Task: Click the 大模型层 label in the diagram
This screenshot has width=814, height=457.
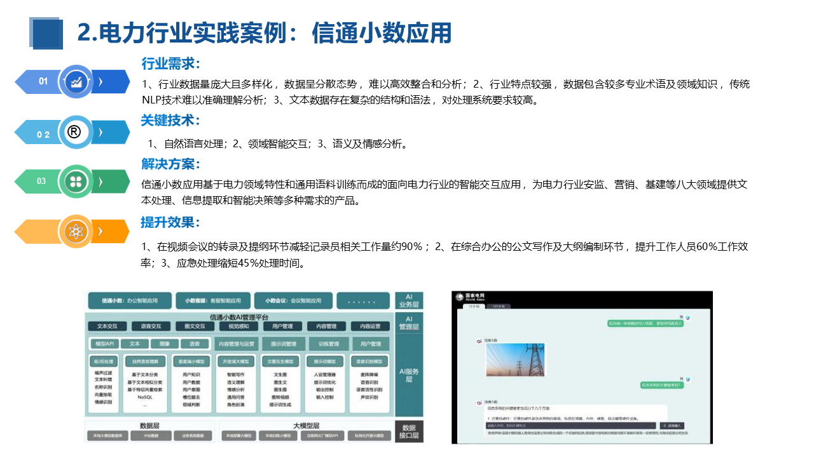Action: [307, 425]
